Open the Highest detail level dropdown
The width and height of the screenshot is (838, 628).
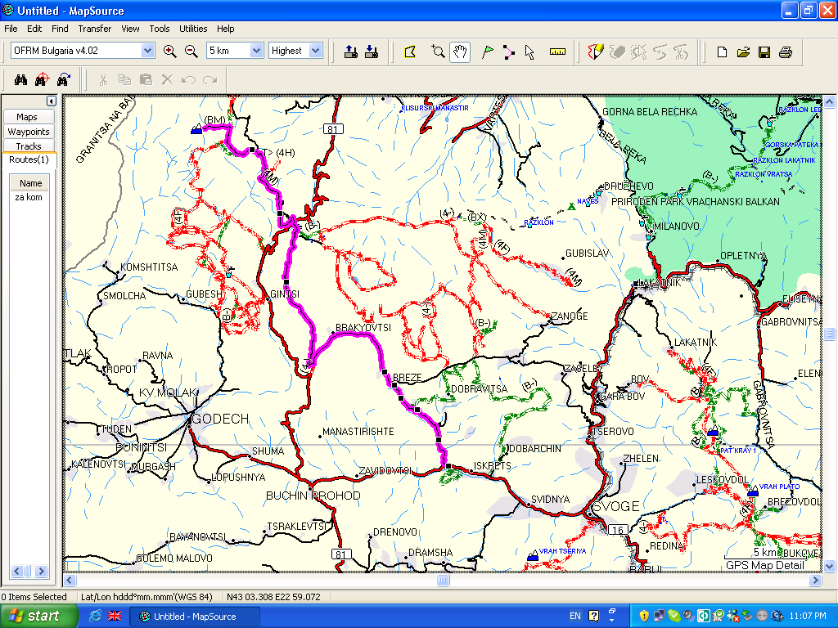(316, 51)
